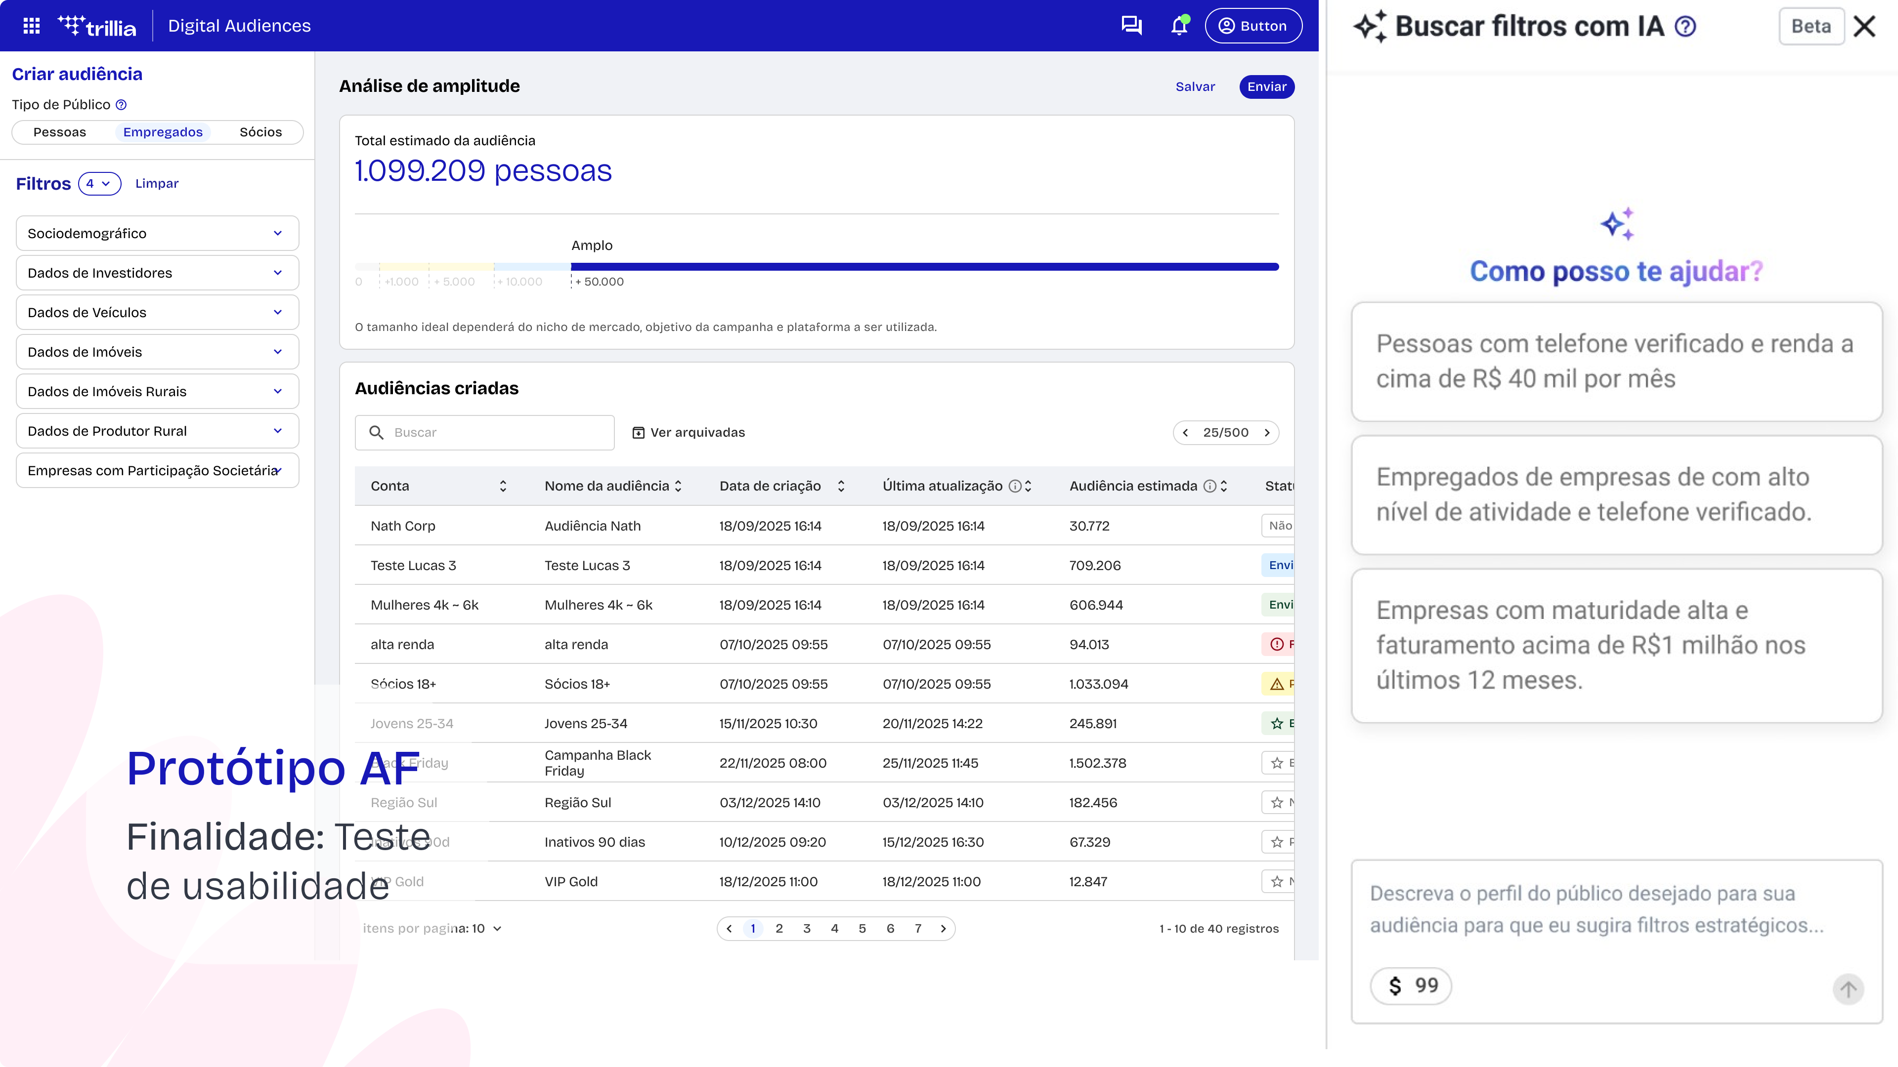Select the Empregados audience type
The width and height of the screenshot is (1898, 1067).
163,132
